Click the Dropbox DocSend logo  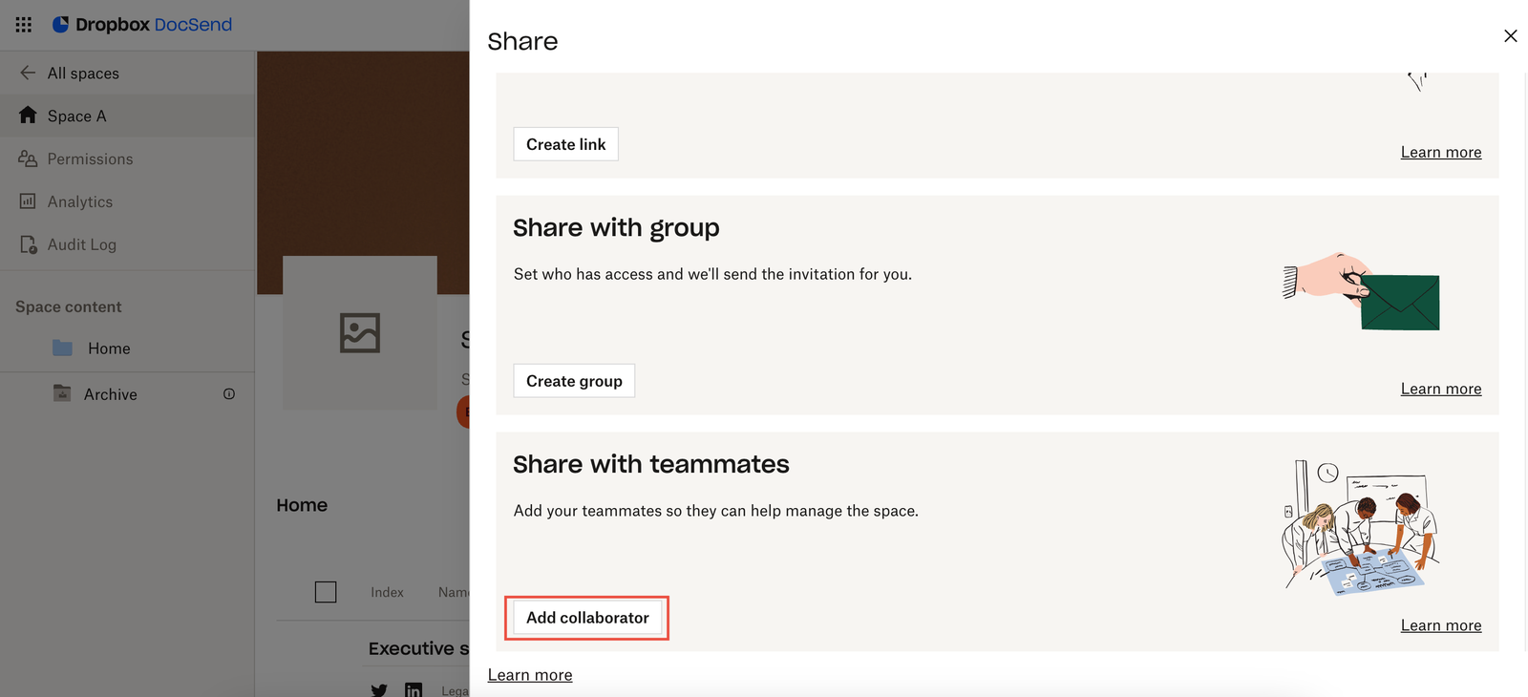tap(143, 24)
